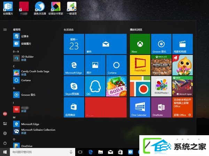The height and width of the screenshot is (156, 209).
Task: Open the Microsoft Jigsaw tile
Action: pos(183,86)
